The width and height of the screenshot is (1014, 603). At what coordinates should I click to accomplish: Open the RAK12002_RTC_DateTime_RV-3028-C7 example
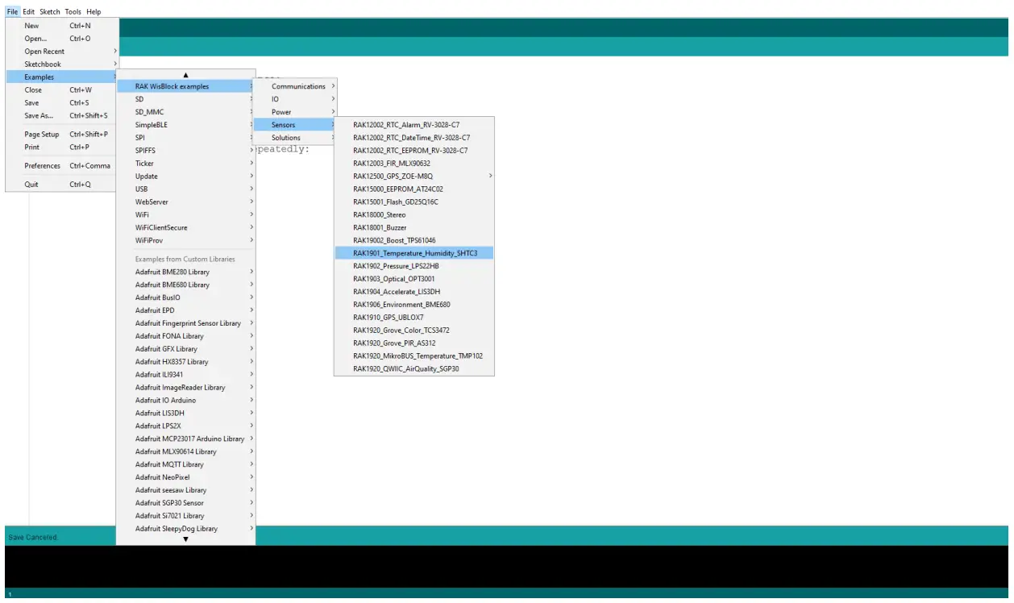tap(414, 138)
